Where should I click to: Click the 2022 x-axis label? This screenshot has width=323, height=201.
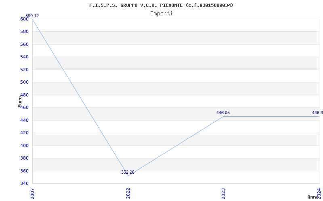(x=128, y=193)
